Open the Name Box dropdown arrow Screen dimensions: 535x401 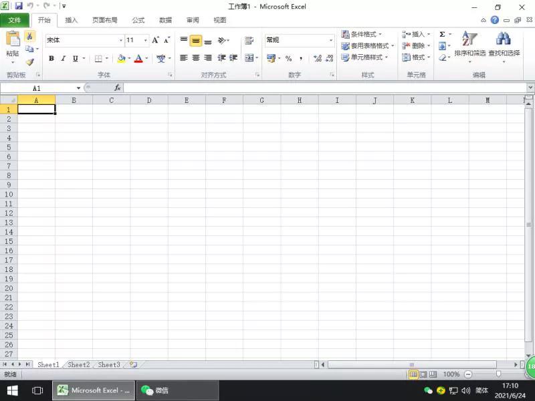tap(78, 88)
